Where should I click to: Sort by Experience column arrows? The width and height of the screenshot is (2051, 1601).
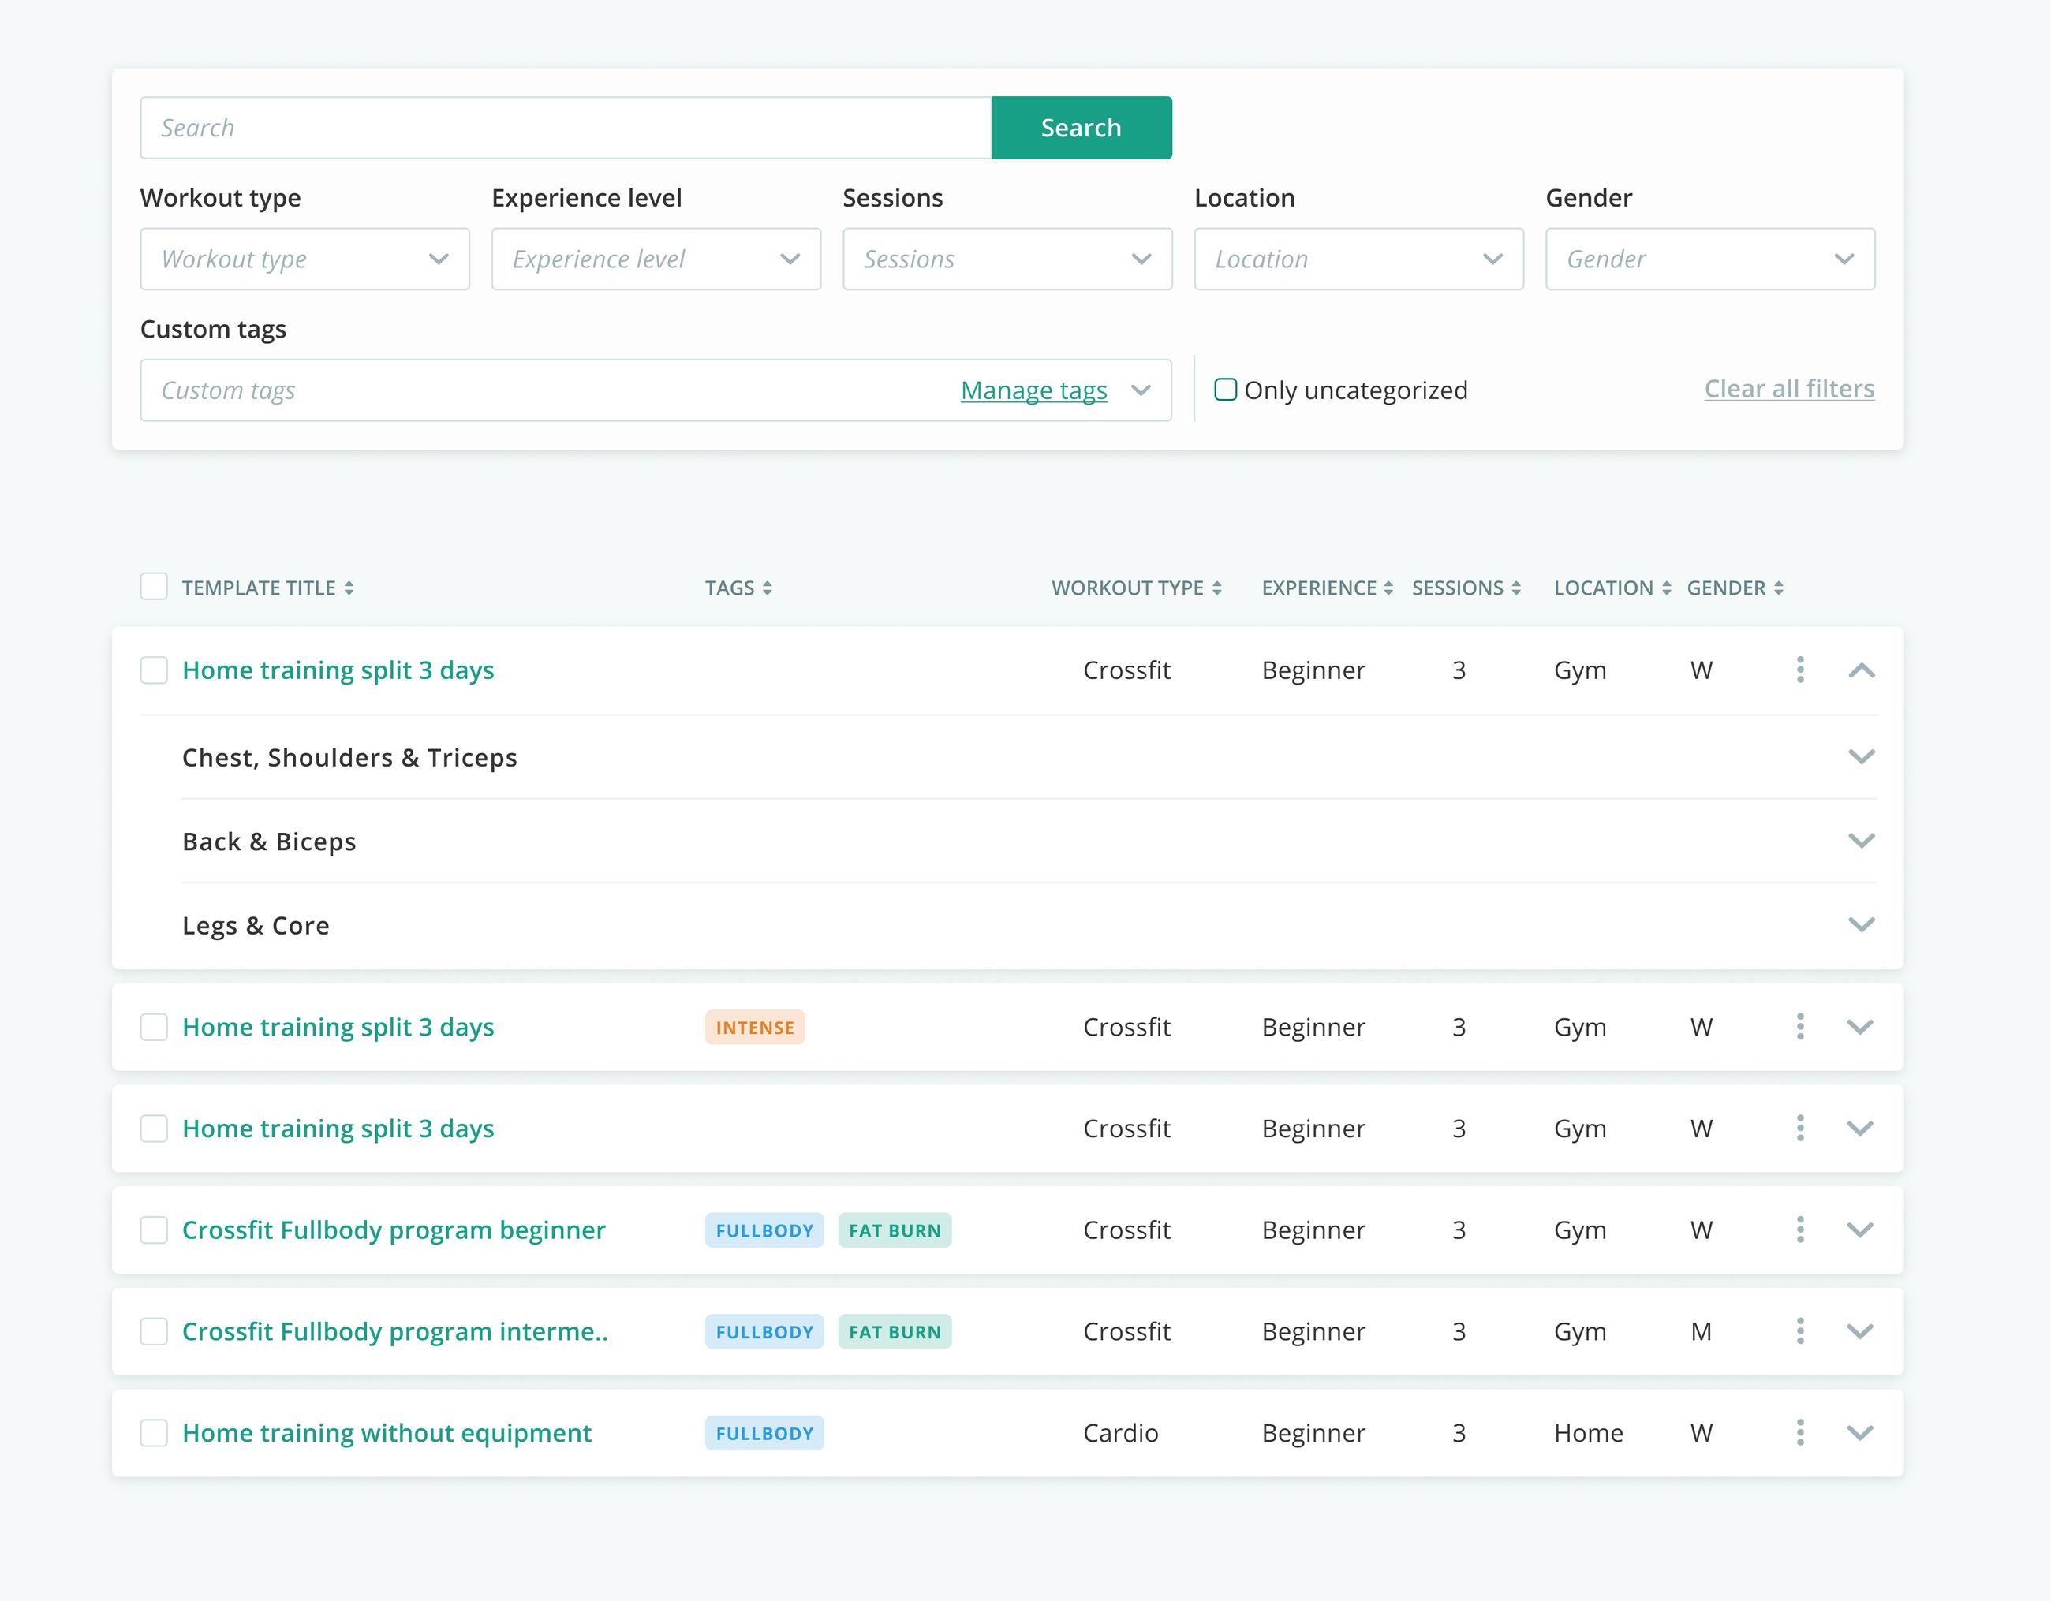(1388, 588)
